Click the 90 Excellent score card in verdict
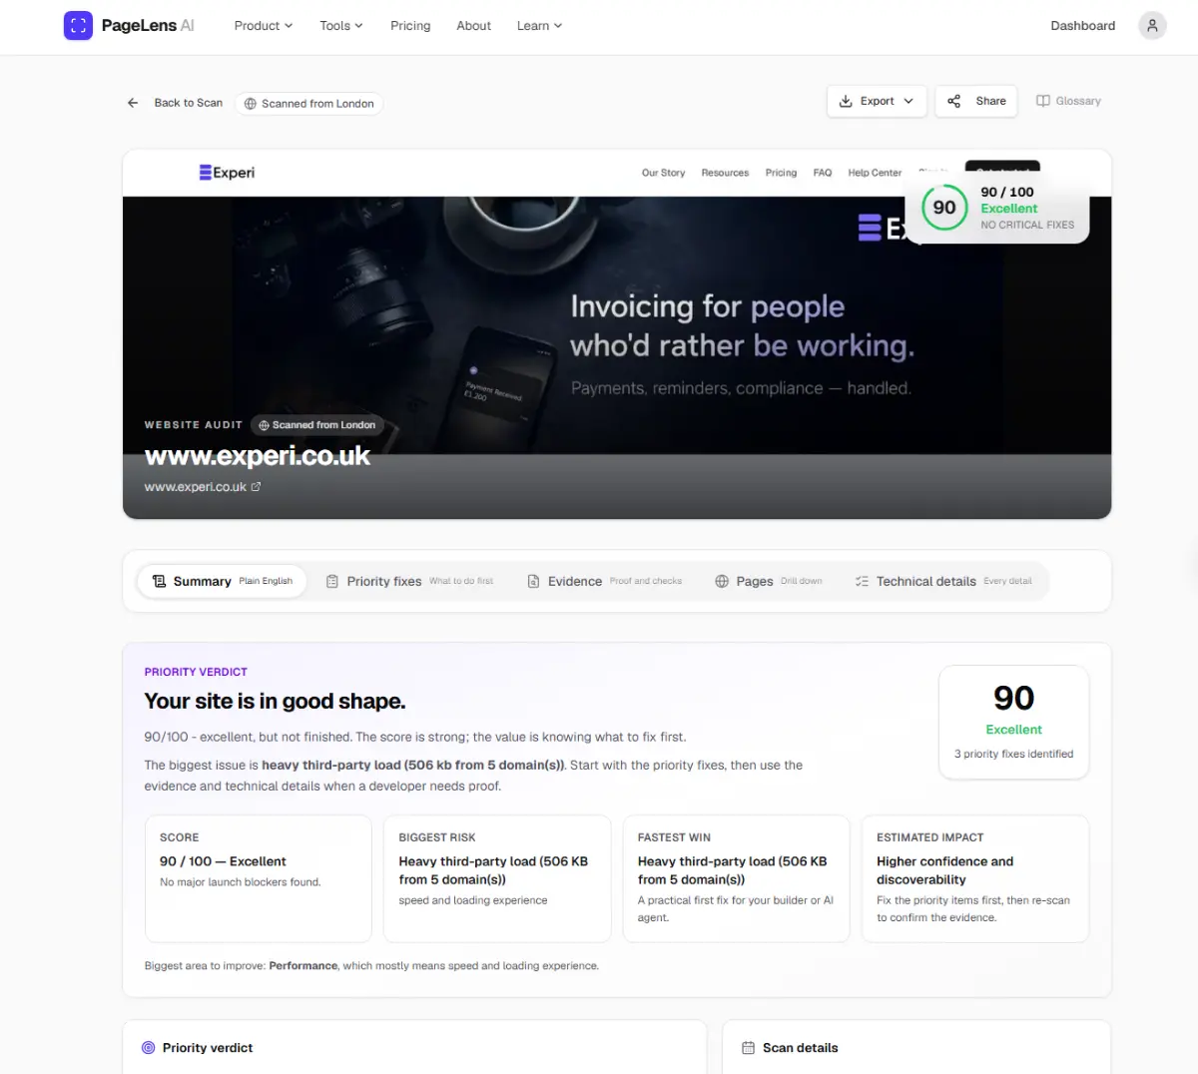 (1014, 722)
